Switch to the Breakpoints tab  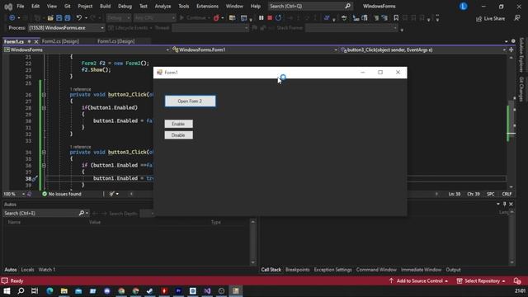(297, 270)
